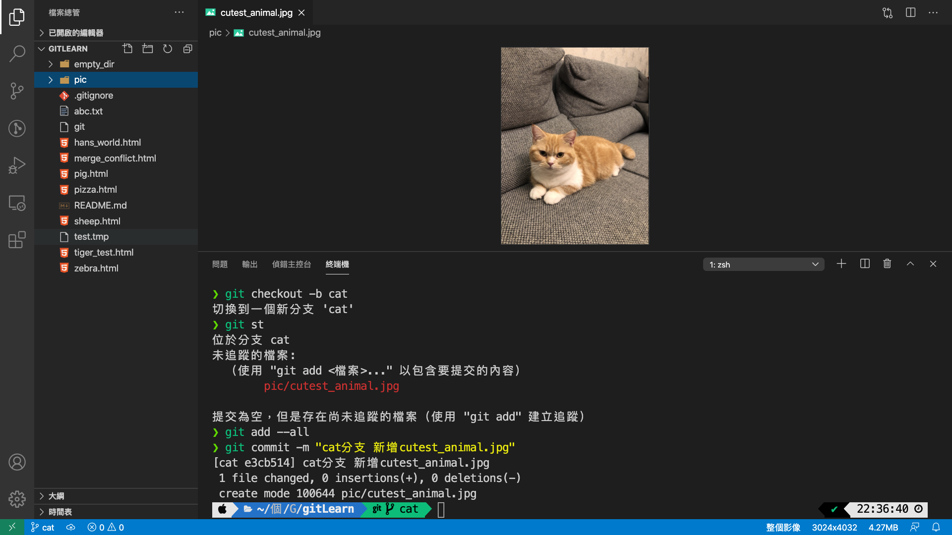Image resolution: width=952 pixels, height=535 pixels.
Task: Open test.tmp in the explorer
Action: [x=116, y=237]
